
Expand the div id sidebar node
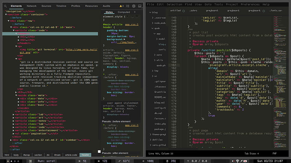11,140
